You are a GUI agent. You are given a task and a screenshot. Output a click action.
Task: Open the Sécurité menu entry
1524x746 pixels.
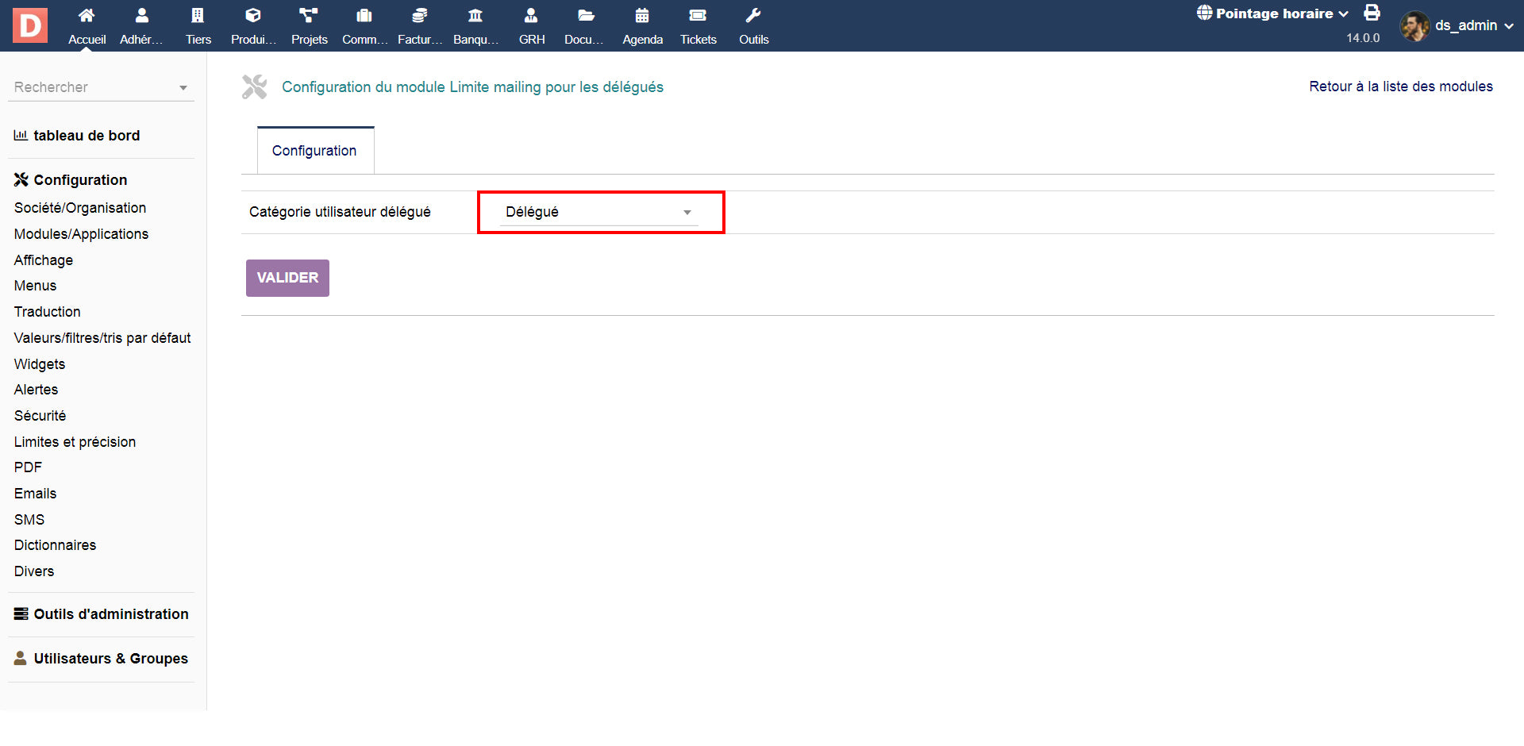pos(40,416)
